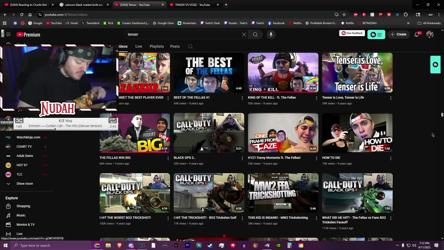Open the Streamlabs bookmark
This screenshot has width=444, height=250.
click(187, 23)
